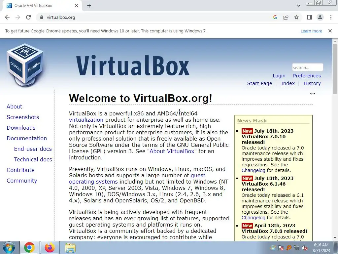Open the Preferences link
This screenshot has width=338, height=254.
307,76
